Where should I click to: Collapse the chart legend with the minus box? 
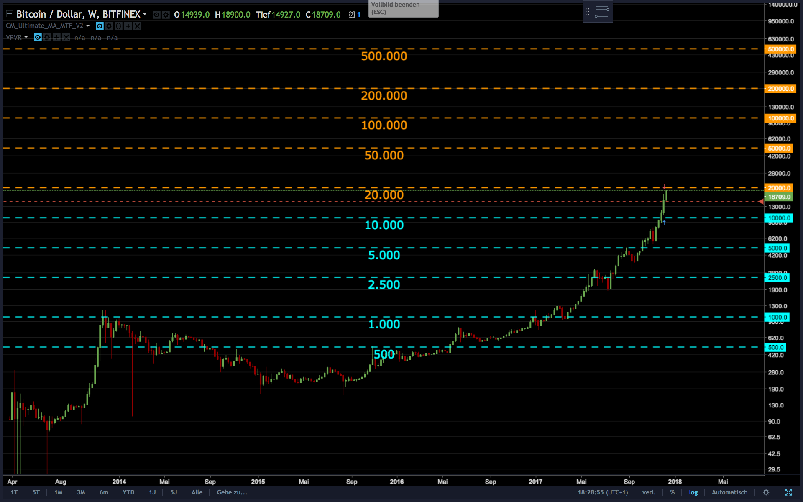tap(9, 14)
